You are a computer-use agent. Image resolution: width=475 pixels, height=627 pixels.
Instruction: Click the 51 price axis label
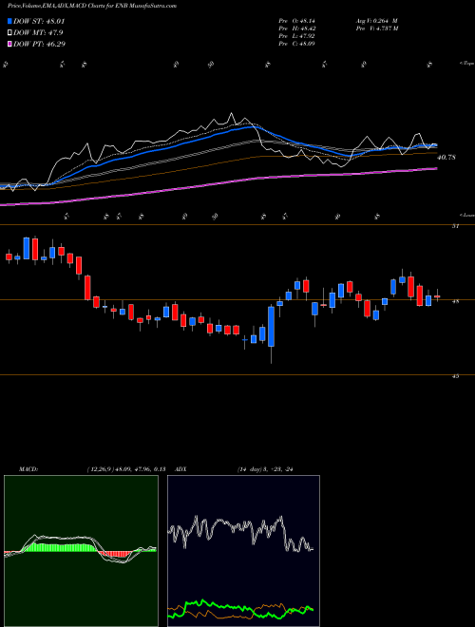[456, 227]
